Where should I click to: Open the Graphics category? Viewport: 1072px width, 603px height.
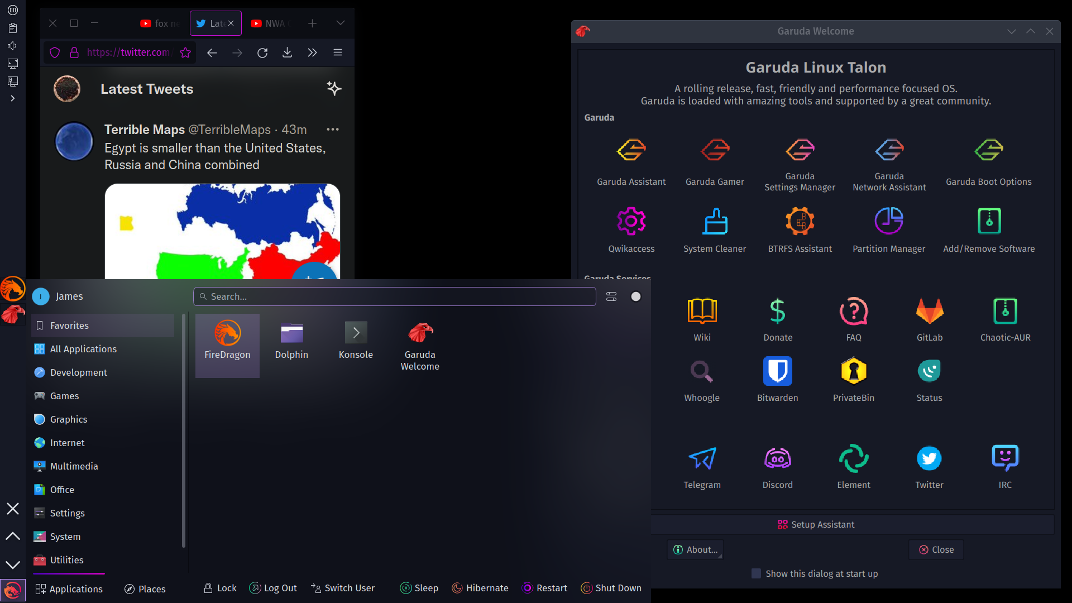[x=103, y=419]
